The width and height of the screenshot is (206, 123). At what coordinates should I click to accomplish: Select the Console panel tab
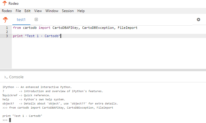14,77
